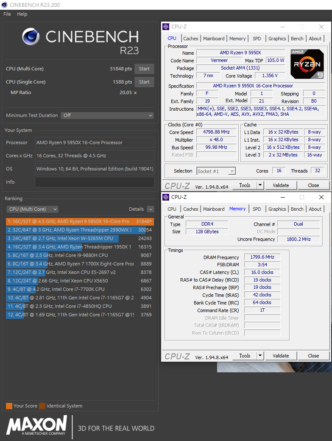
Task: Click the Cinebench app icon in title bar
Action: pyautogui.click(x=5, y=5)
